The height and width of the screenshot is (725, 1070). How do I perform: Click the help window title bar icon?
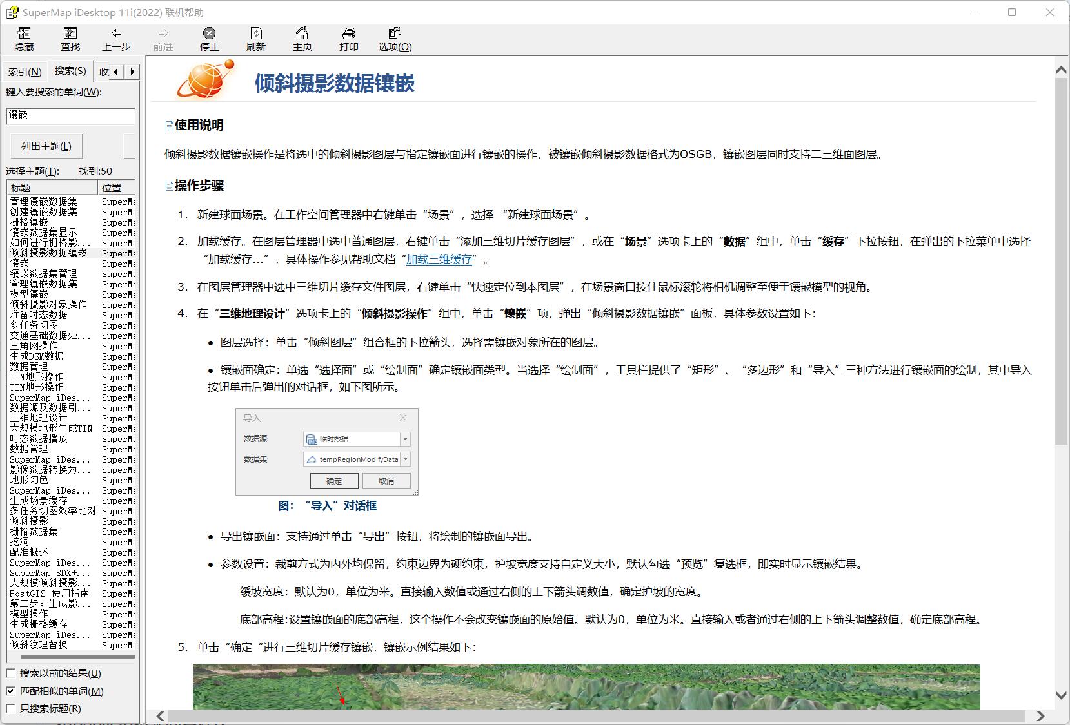(12, 12)
